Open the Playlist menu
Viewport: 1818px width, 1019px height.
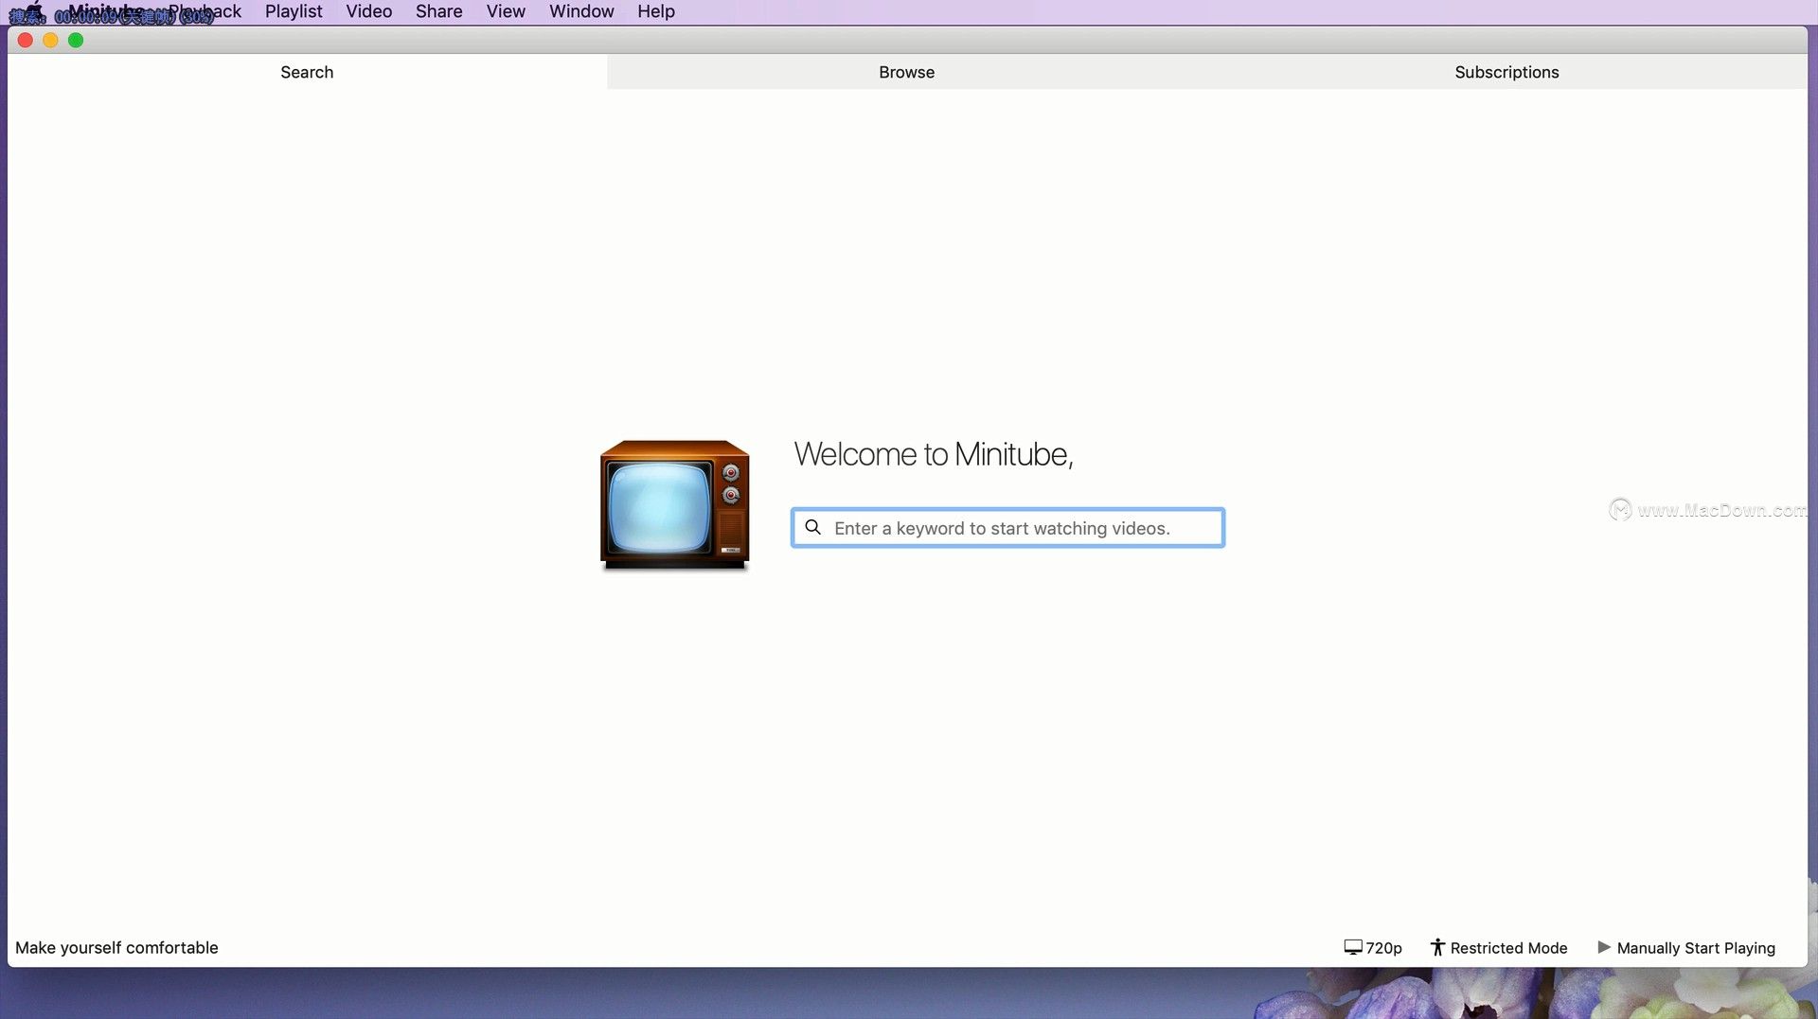click(294, 11)
